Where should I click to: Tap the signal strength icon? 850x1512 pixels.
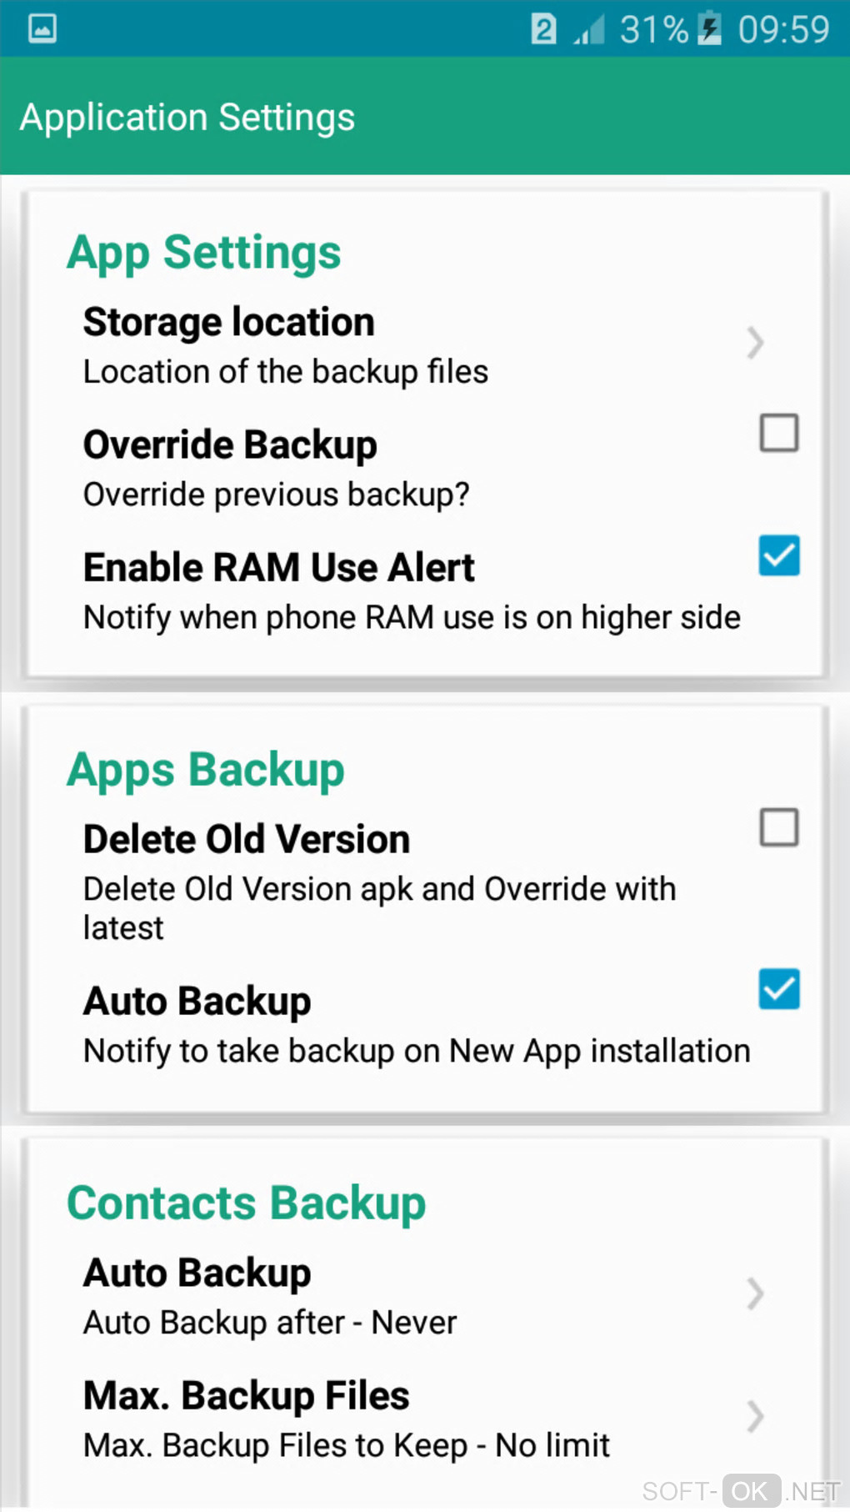(x=589, y=30)
